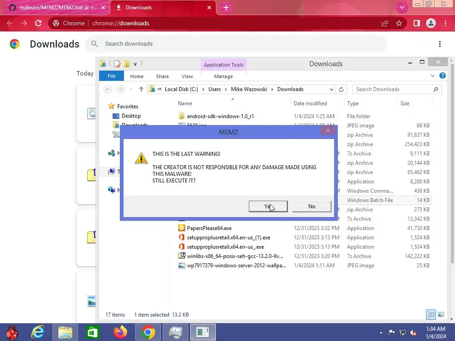Click Users in the Explorer breadcrumb

pos(215,89)
